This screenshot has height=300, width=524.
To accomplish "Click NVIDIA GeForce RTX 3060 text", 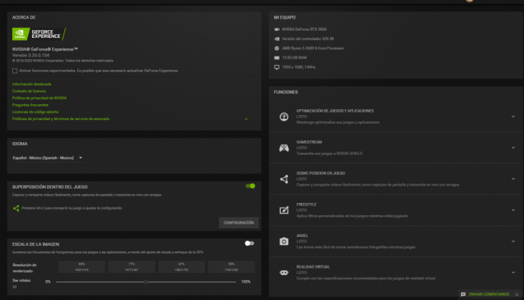I will coord(304,29).
